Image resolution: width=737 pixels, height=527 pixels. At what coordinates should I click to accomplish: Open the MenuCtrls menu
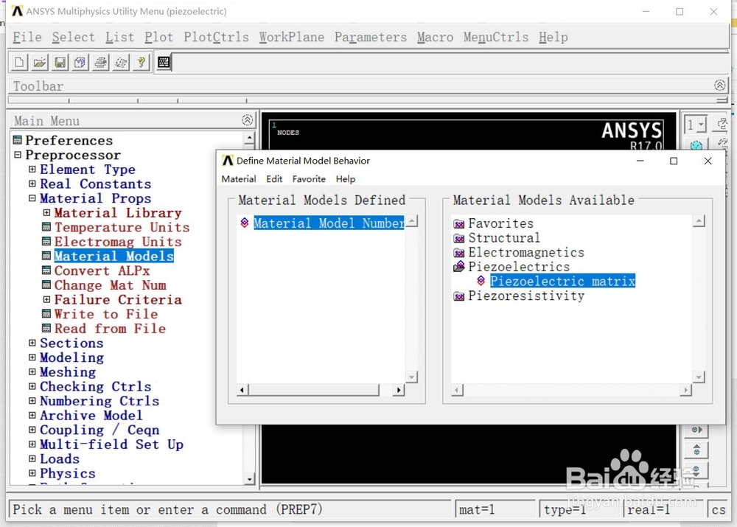point(496,37)
